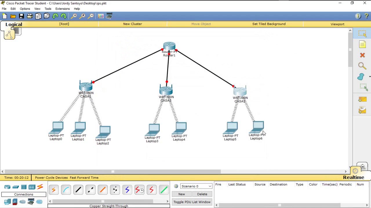Open file using folder icon
Screen dimensions: 371x208
coord(13,16)
